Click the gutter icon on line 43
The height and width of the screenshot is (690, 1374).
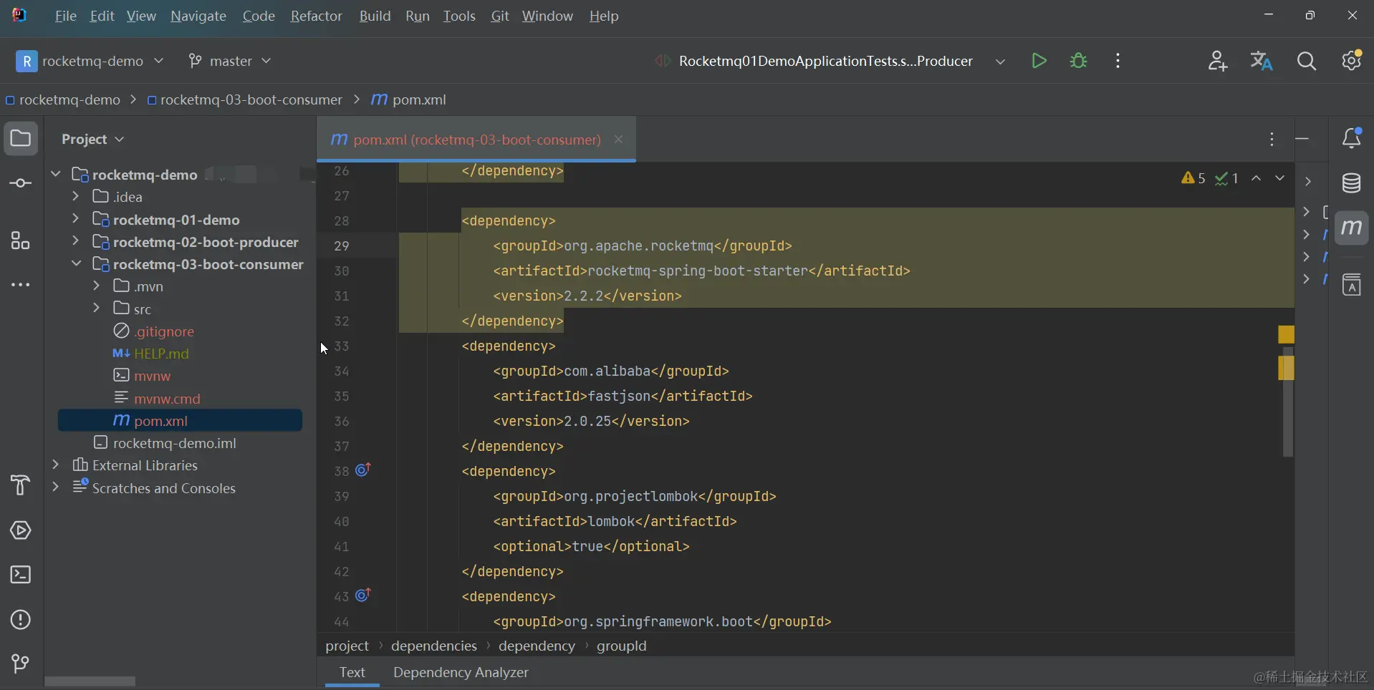click(x=363, y=596)
